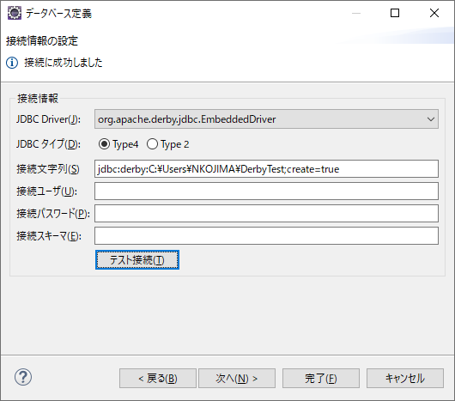Click the org.apache.derby.jdbc.EmbeddedDriver combo box

coord(266,119)
